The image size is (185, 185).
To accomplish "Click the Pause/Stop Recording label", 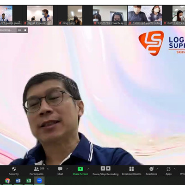I will tap(105, 174).
